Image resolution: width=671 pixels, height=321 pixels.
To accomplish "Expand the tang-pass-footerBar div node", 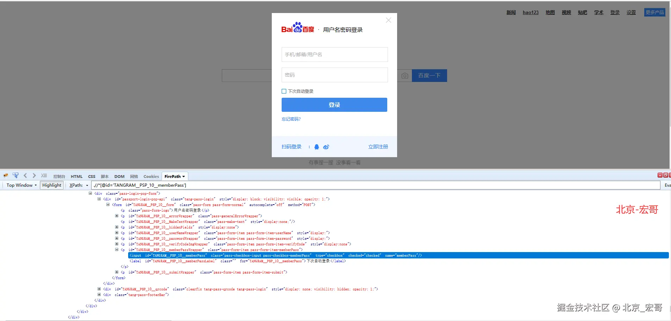I will pos(99,295).
